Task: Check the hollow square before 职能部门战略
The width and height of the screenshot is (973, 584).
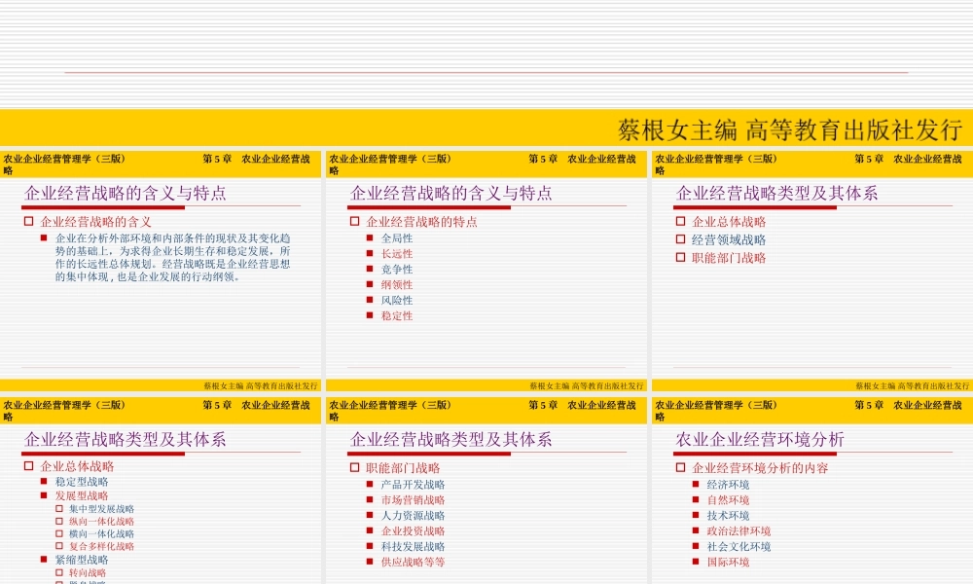Action: coord(355,467)
